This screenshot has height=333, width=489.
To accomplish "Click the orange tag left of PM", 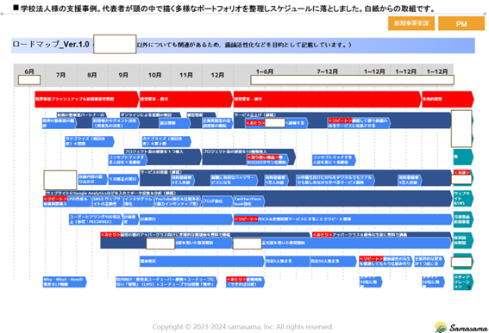I will pyautogui.click(x=411, y=23).
